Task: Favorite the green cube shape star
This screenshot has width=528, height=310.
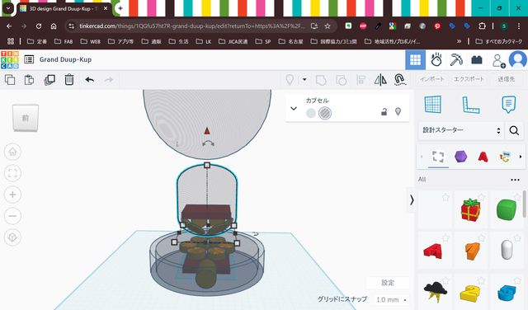Action: pos(518,197)
